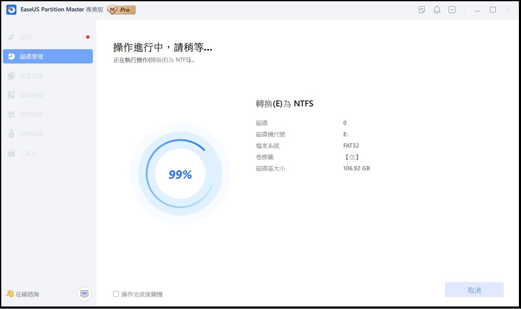Click the Pro edition badge

click(x=121, y=10)
